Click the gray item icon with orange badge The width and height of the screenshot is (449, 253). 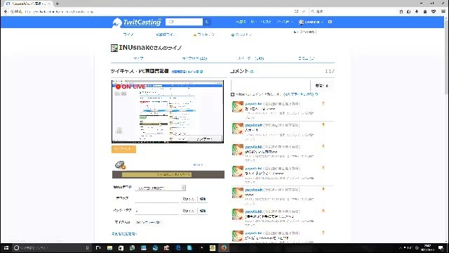coord(120,165)
